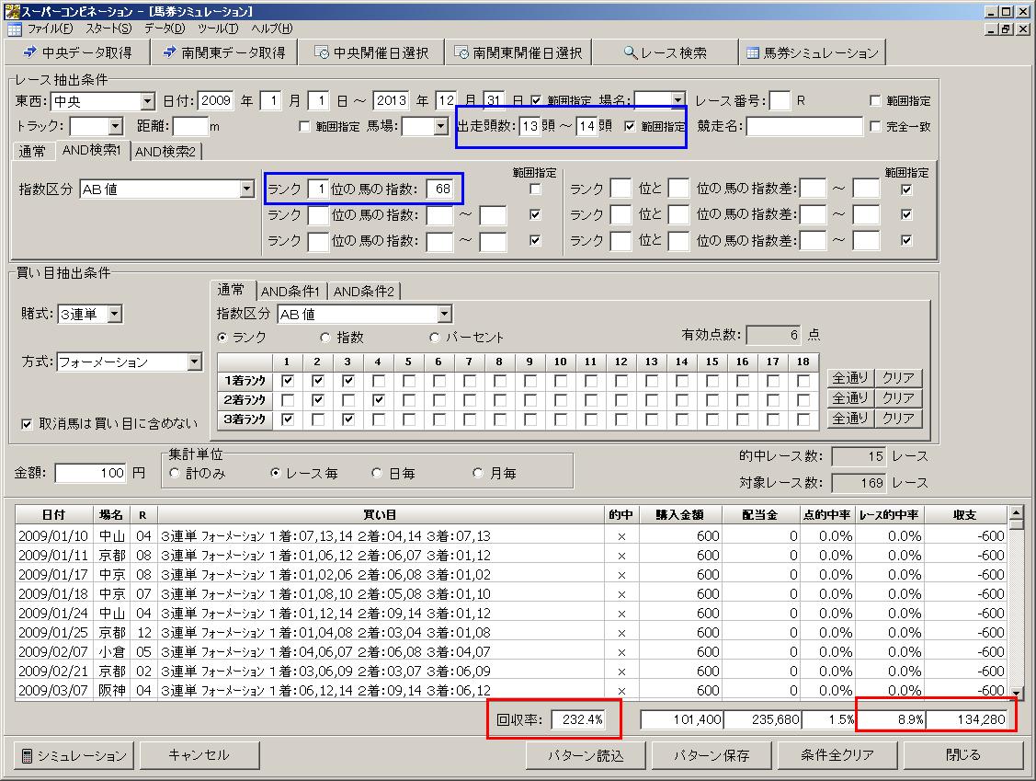Toggle the 完全一致 checkbox
Image resolution: width=1036 pixels, height=781 pixels.
point(875,126)
